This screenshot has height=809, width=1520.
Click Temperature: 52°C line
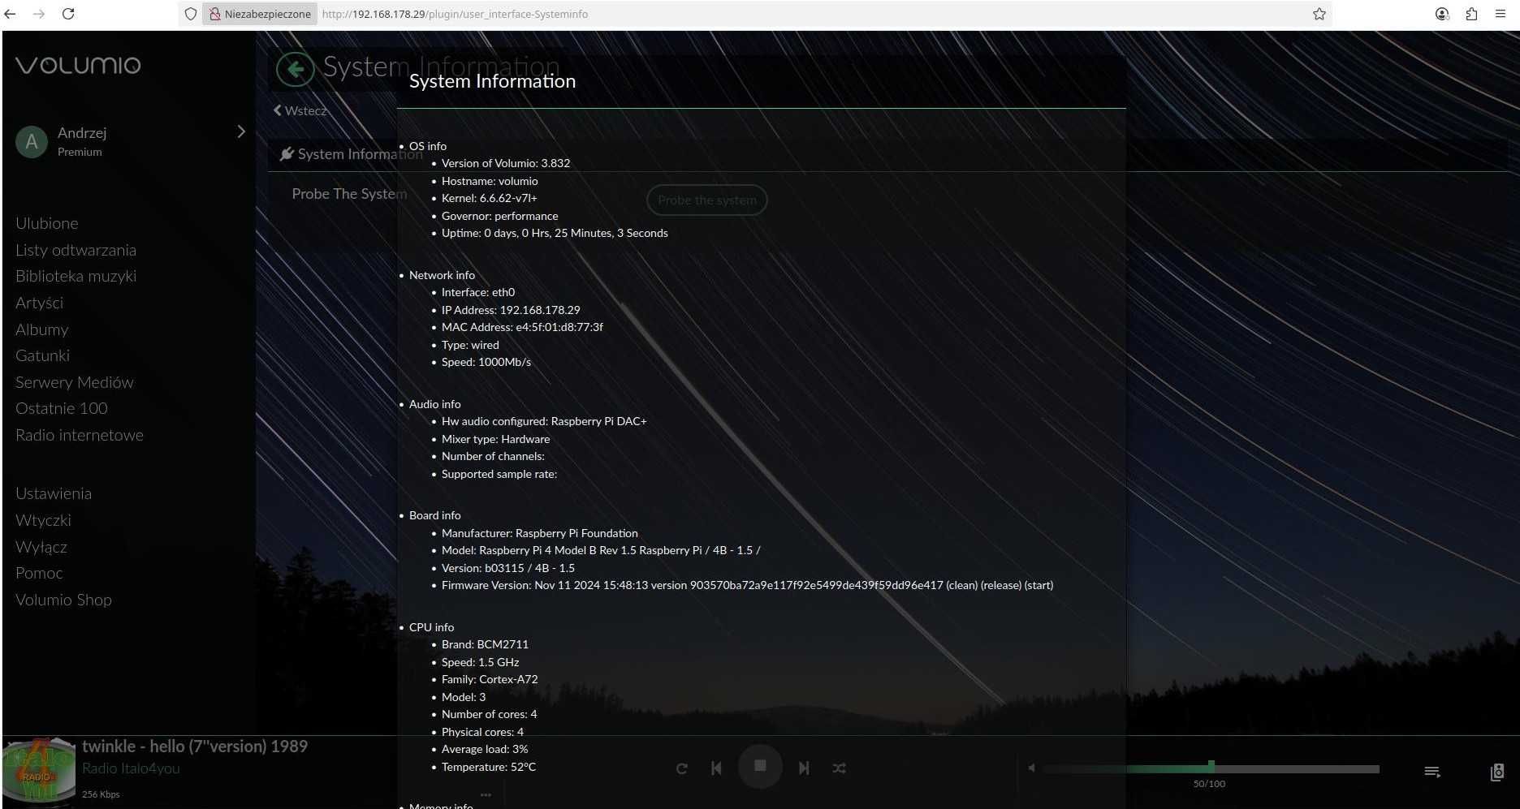tap(489, 767)
